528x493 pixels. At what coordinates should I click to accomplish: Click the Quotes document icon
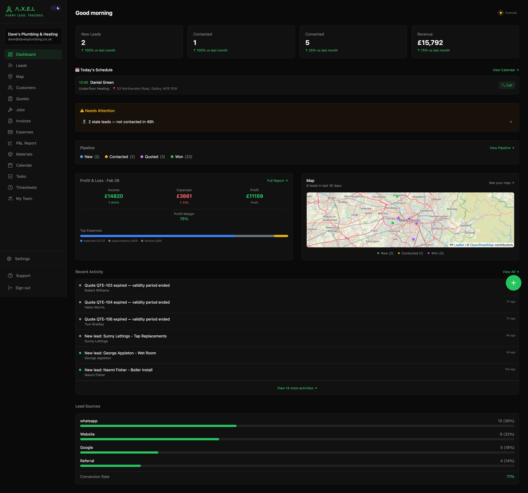click(10, 98)
